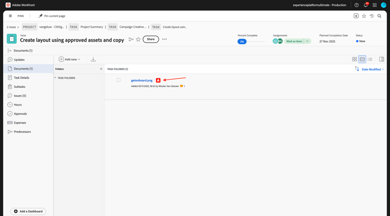This screenshot has height=216, width=390.
Task: Open the user profile avatar
Action: [x=384, y=5]
